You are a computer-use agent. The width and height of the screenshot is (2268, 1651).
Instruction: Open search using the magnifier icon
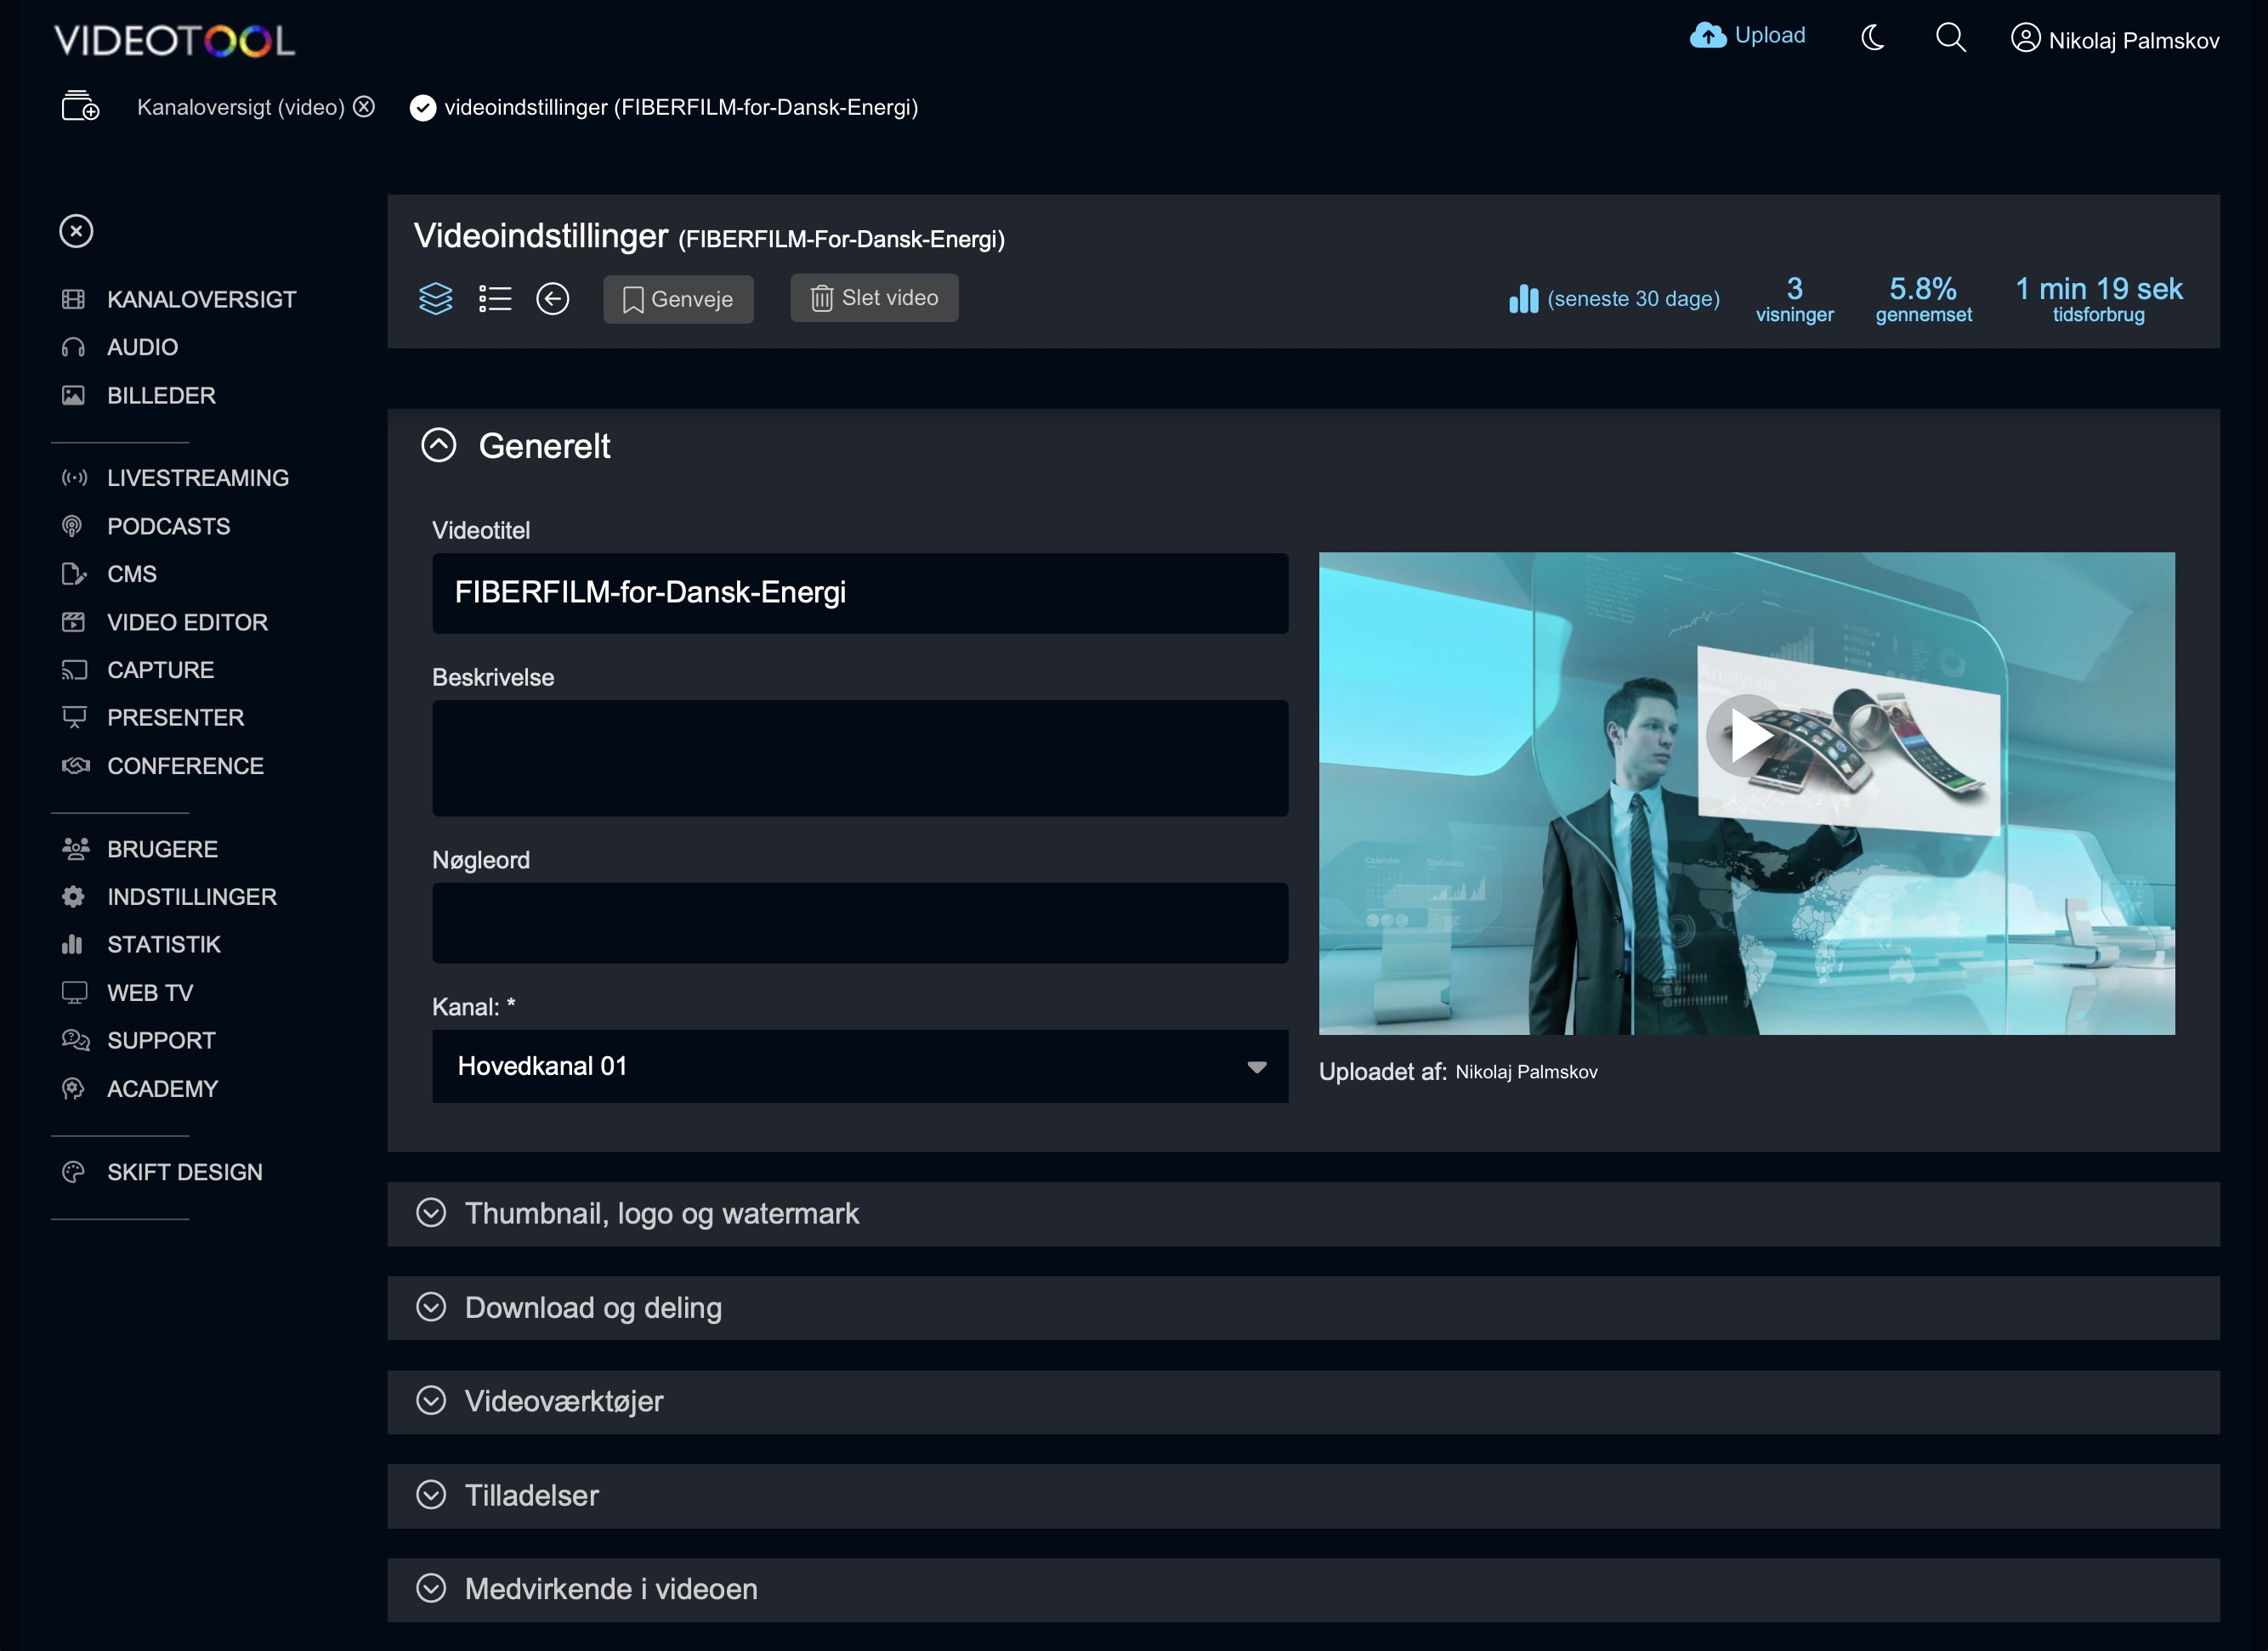(x=1950, y=38)
